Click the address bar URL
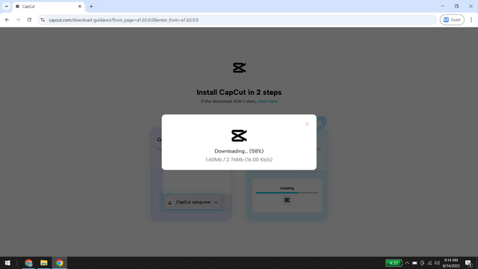This screenshot has width=478, height=269. (x=123, y=20)
